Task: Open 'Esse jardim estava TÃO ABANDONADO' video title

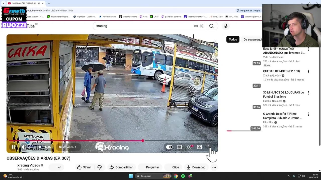Action: [x=284, y=51]
